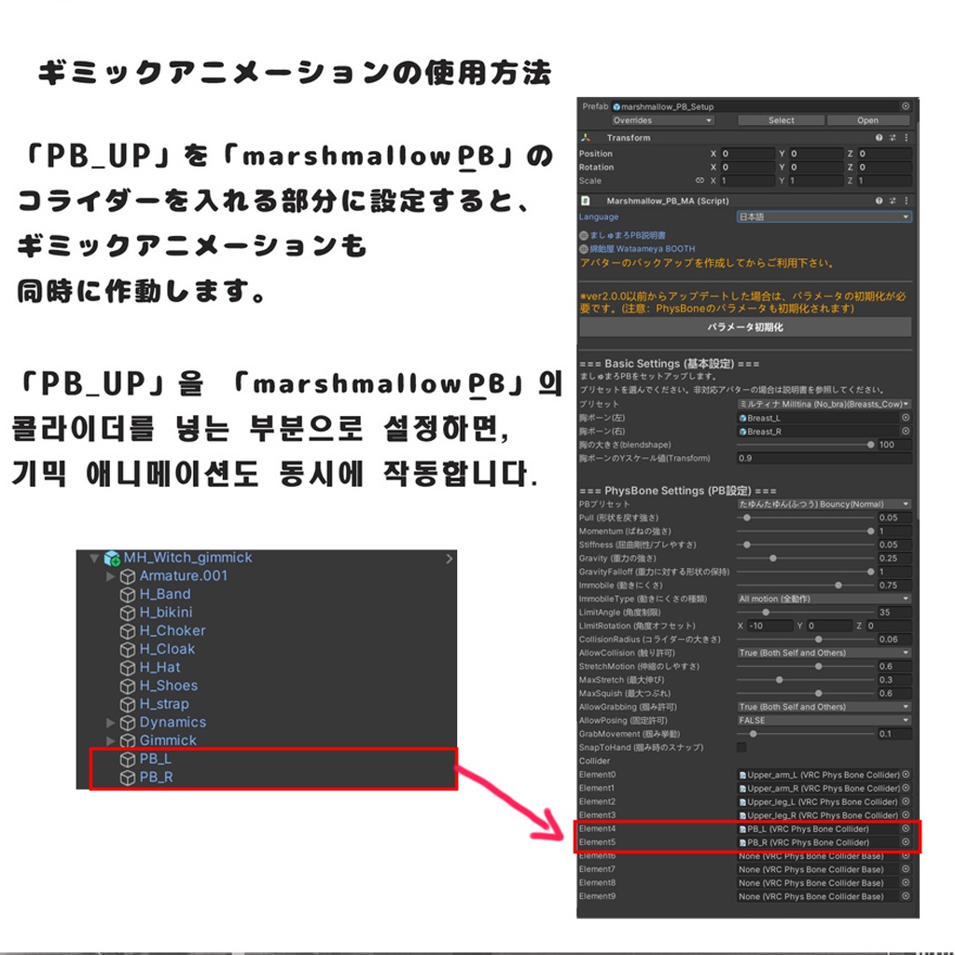
Task: Select the H_Choker object in hierarchy
Action: (173, 630)
